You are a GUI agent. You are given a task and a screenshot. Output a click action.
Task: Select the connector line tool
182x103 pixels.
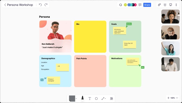(x=103, y=99)
